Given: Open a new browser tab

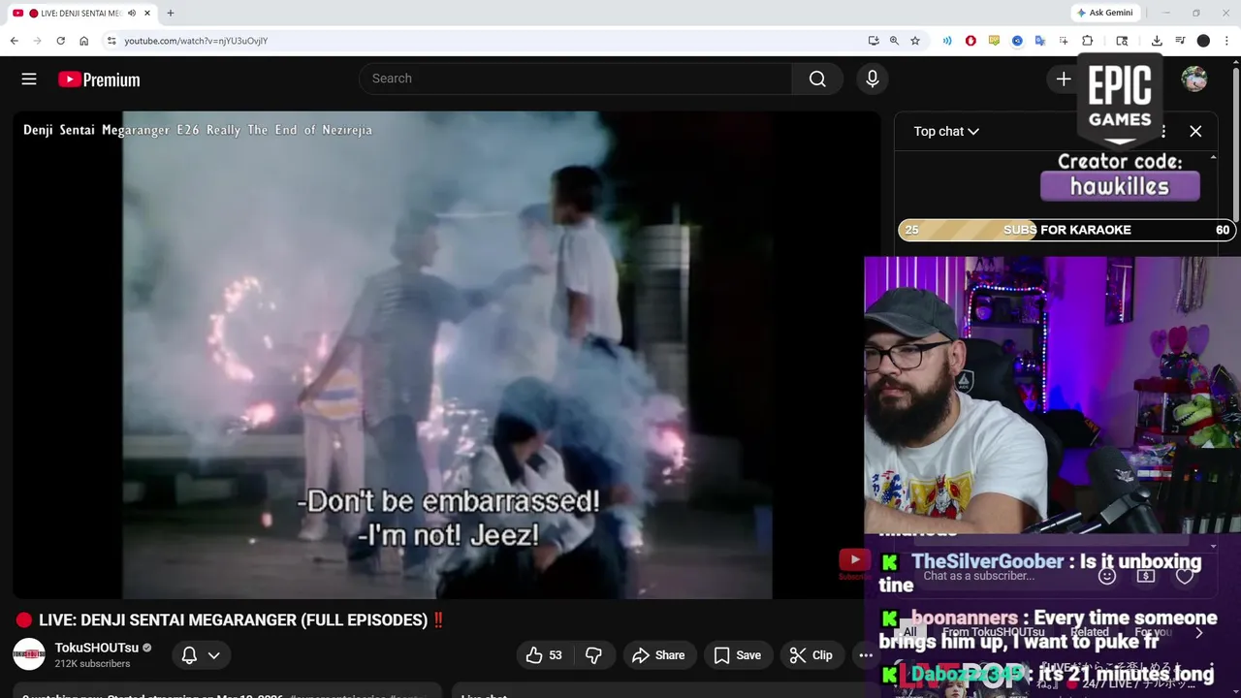Looking at the screenshot, I should (x=171, y=13).
